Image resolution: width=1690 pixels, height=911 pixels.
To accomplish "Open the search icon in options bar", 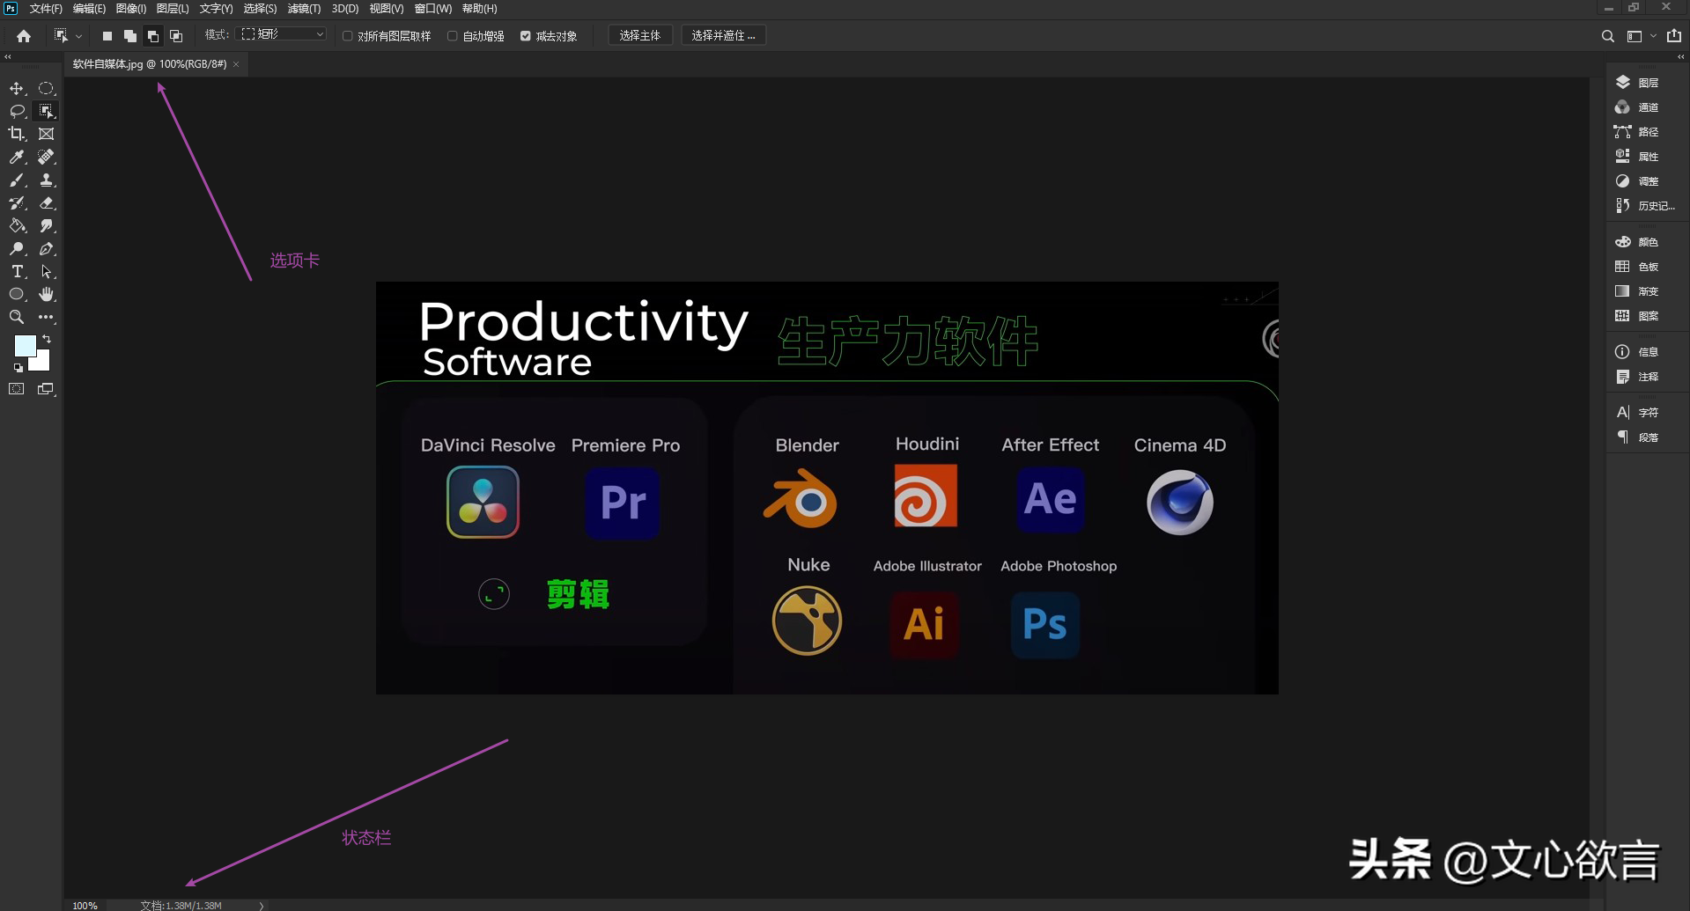I will (1607, 36).
